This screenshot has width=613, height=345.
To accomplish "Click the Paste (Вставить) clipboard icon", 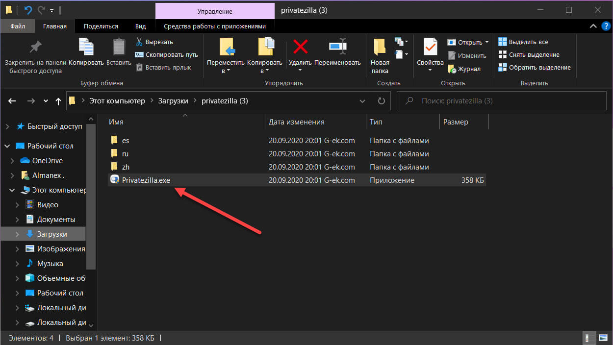I will click(119, 47).
